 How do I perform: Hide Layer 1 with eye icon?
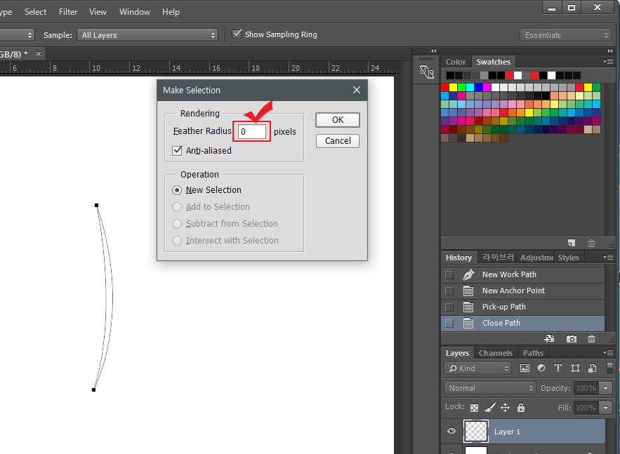451,431
